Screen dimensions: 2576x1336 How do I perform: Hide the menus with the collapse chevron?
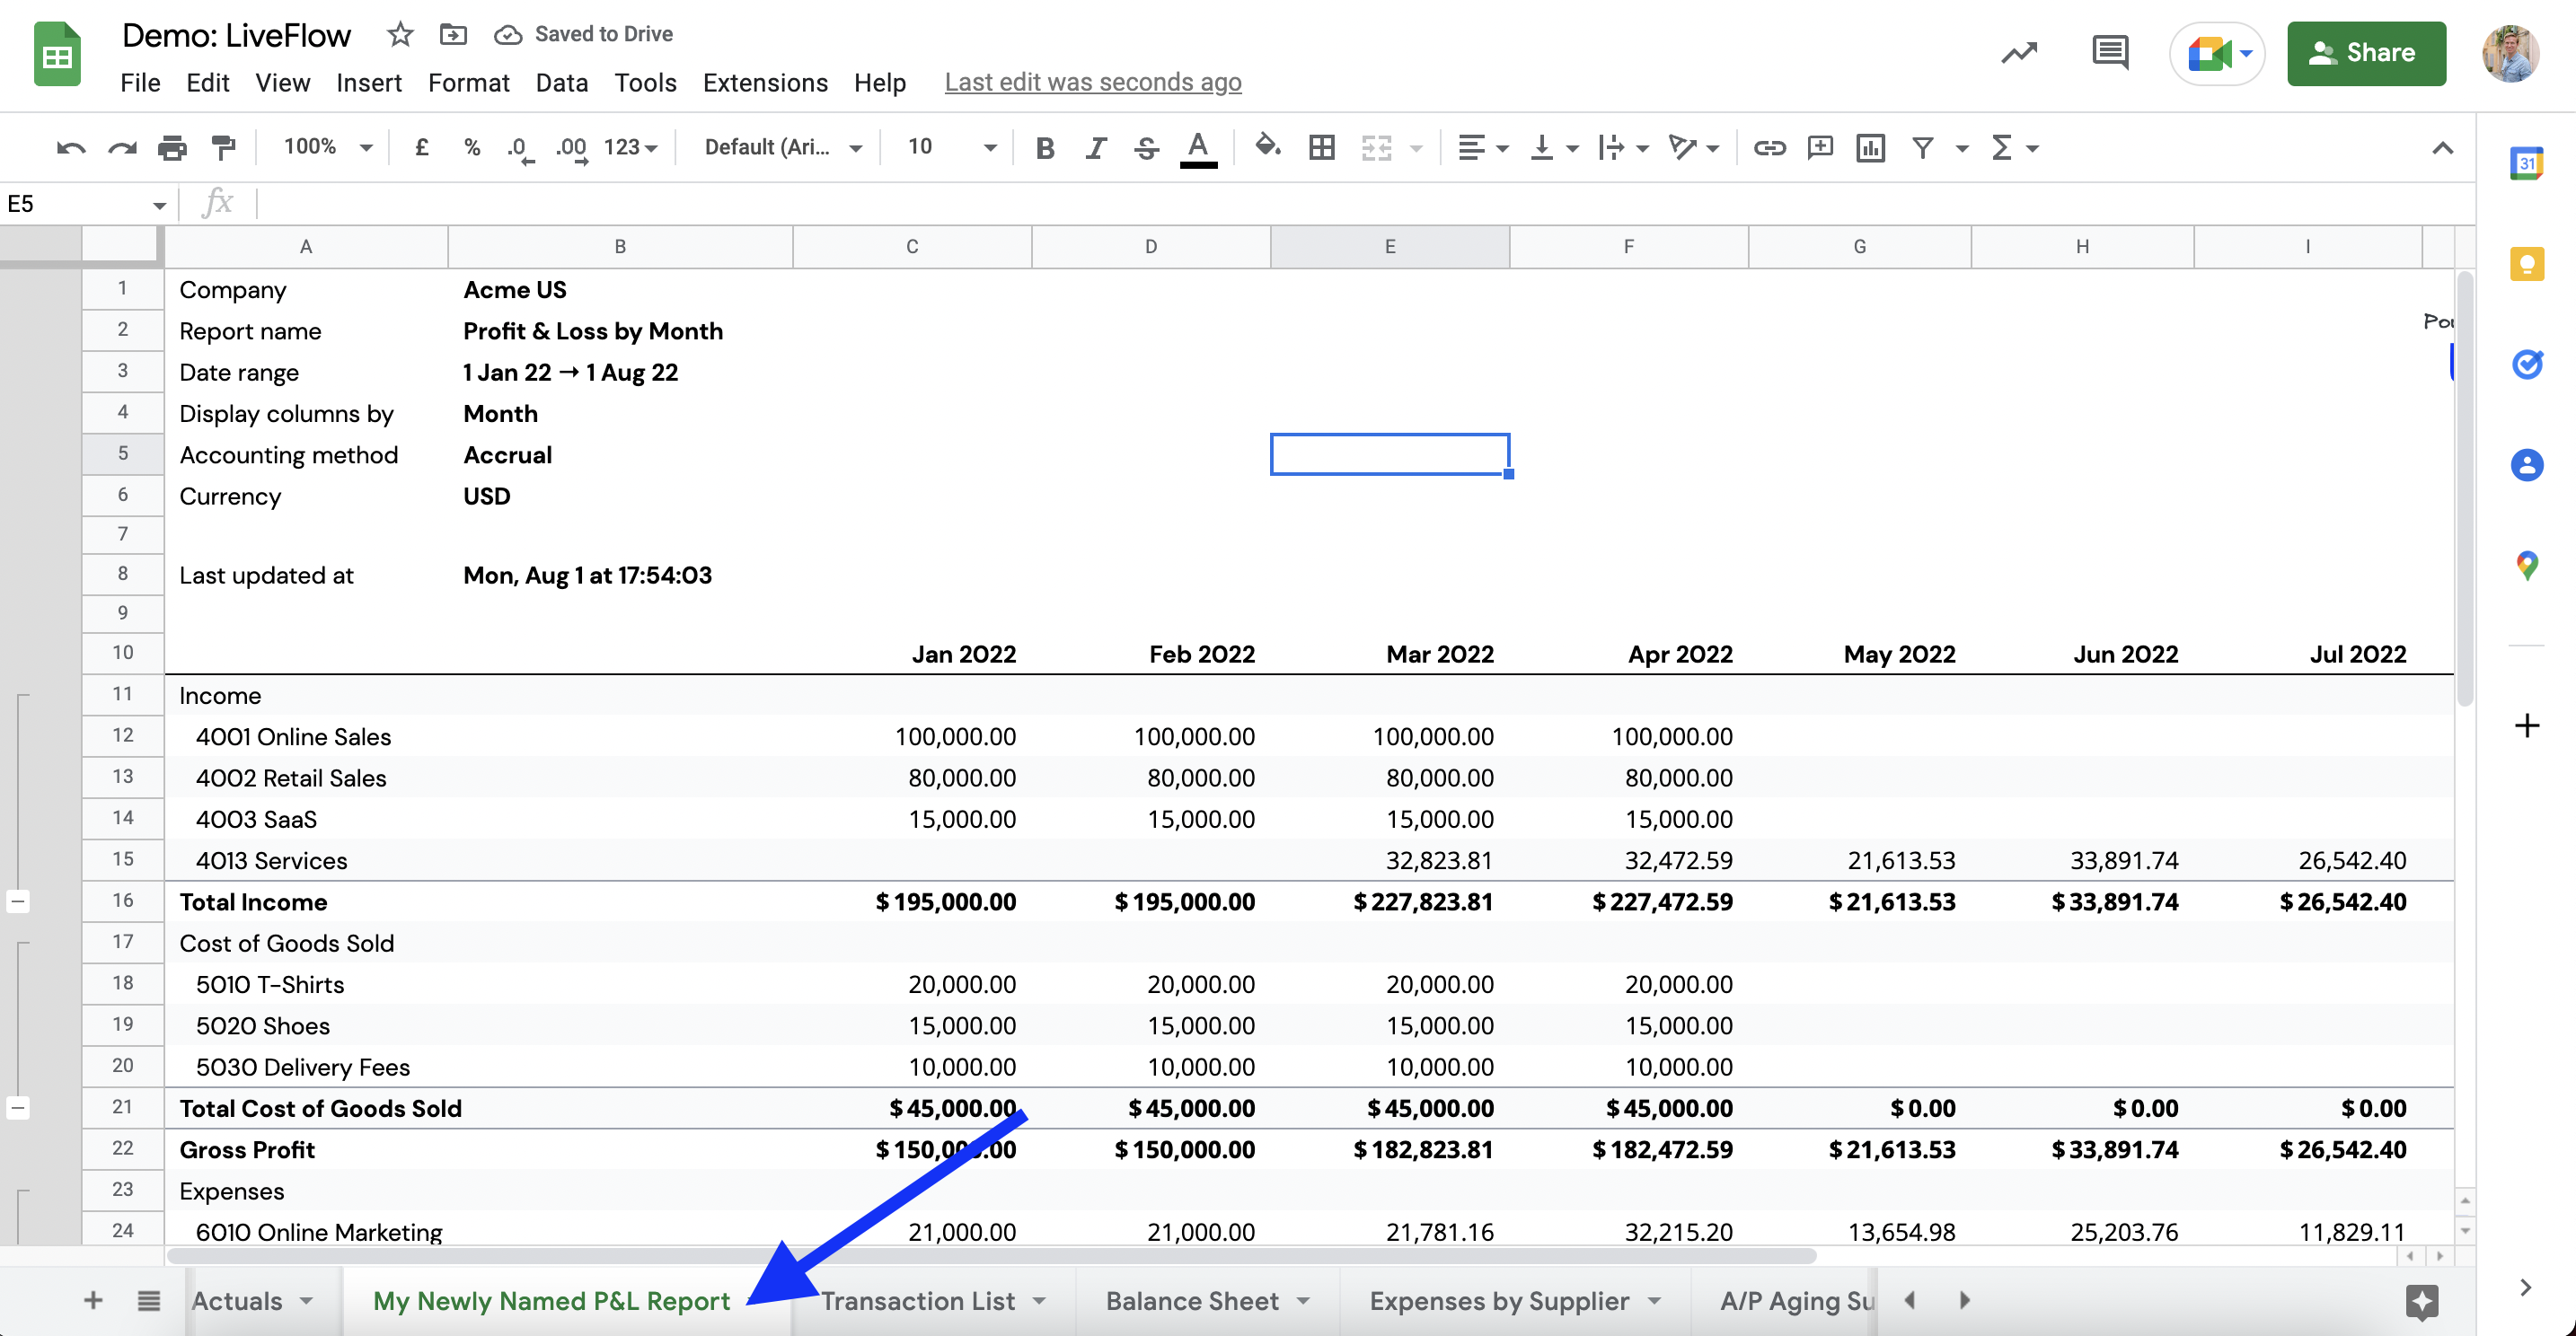[2442, 148]
